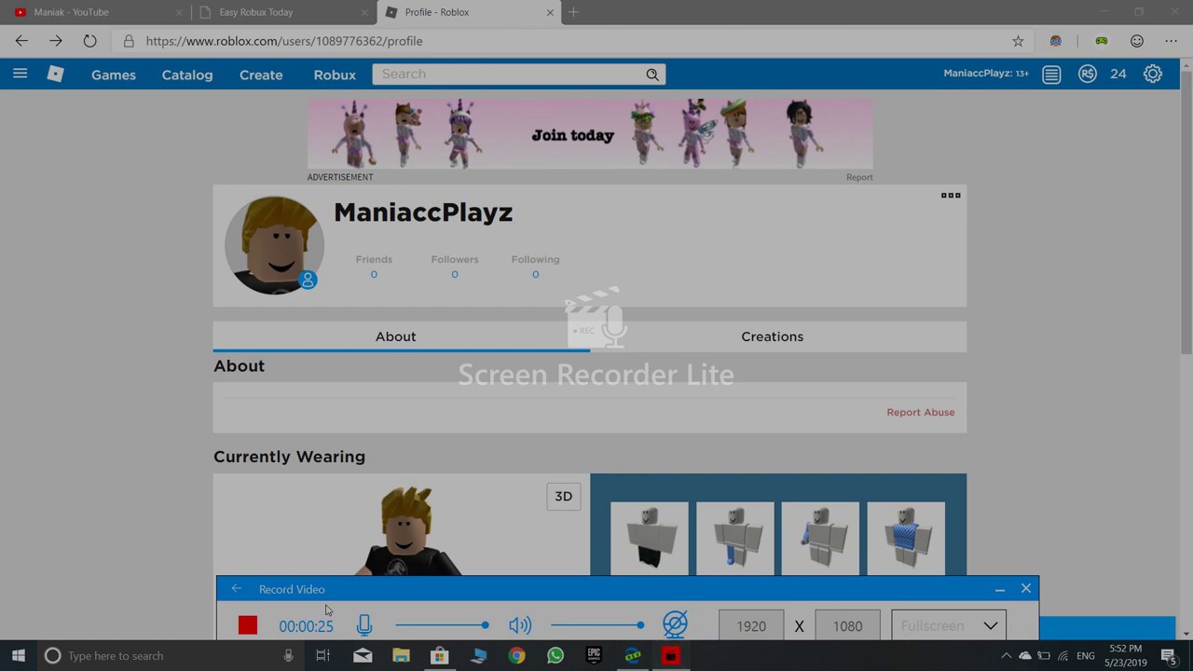The image size is (1193, 671).
Task: Open the Fullscreen mode dropdown
Action: click(x=949, y=625)
